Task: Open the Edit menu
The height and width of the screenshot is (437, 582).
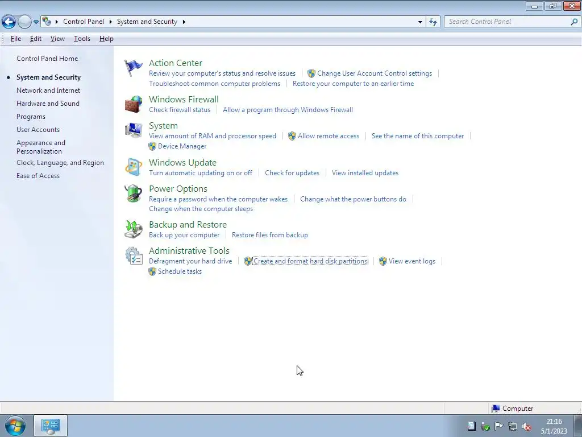Action: coord(36,39)
